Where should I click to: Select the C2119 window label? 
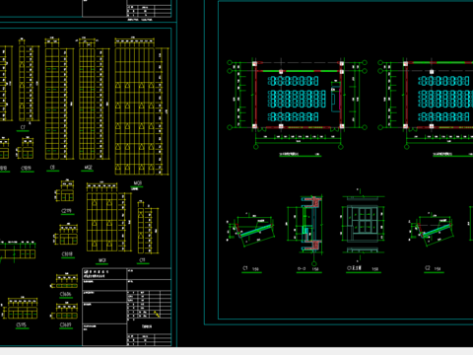[x=67, y=211]
